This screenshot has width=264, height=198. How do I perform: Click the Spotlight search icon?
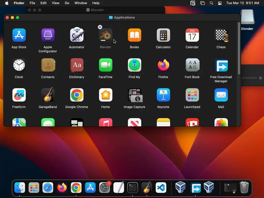pos(211,3)
